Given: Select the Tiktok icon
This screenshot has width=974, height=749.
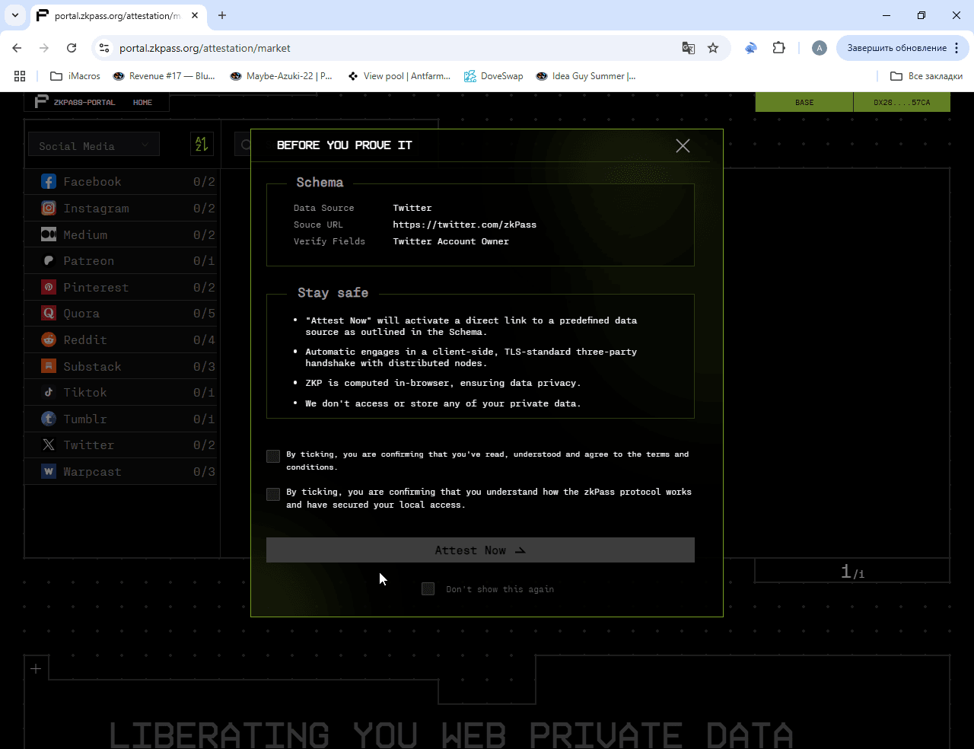Looking at the screenshot, I should pyautogui.click(x=49, y=392).
